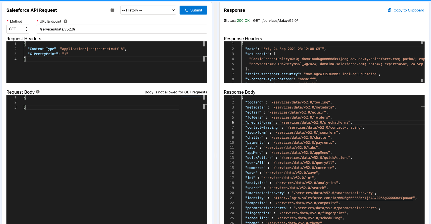Click the folder icon next to History
Image resolution: width=431 pixels, height=224 pixels.
(112, 10)
